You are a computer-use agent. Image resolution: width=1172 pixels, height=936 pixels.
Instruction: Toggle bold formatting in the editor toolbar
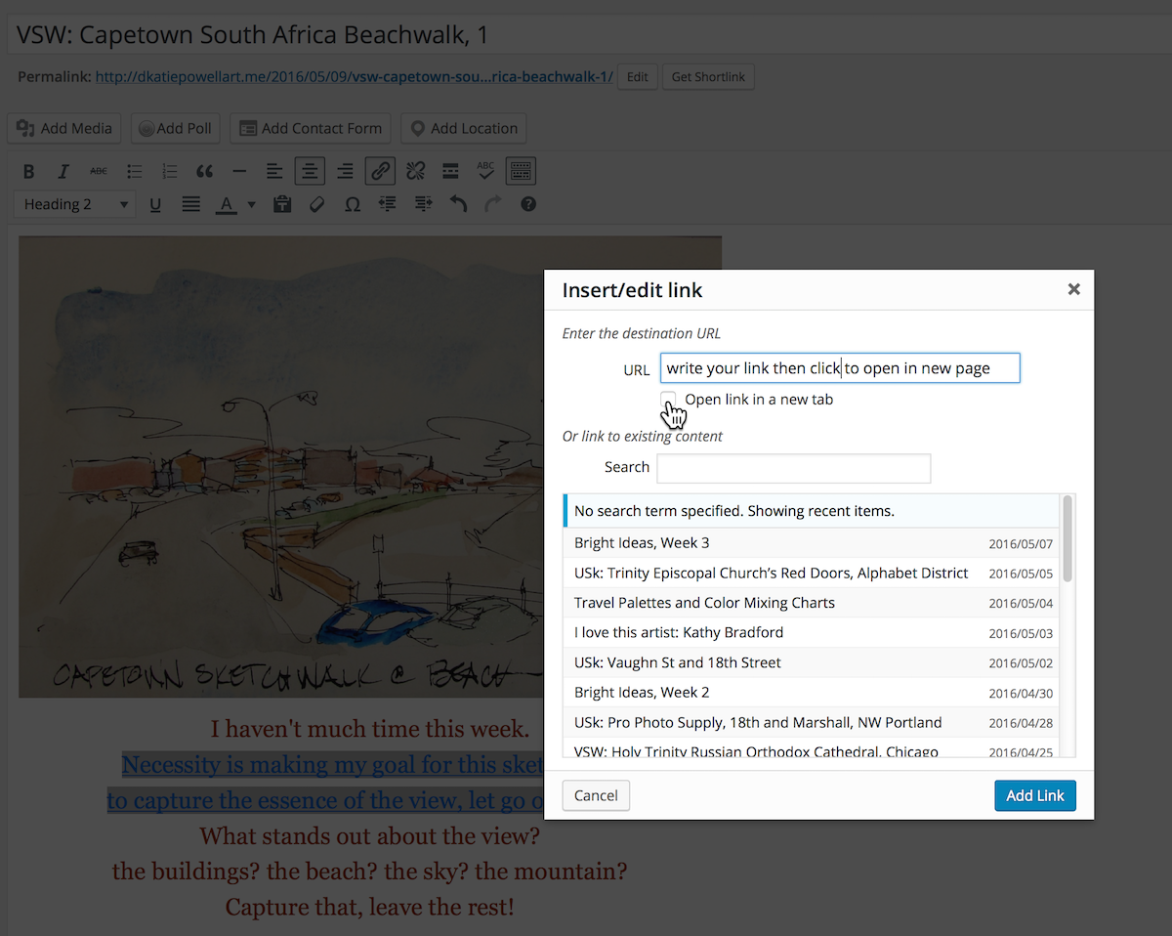tap(29, 172)
